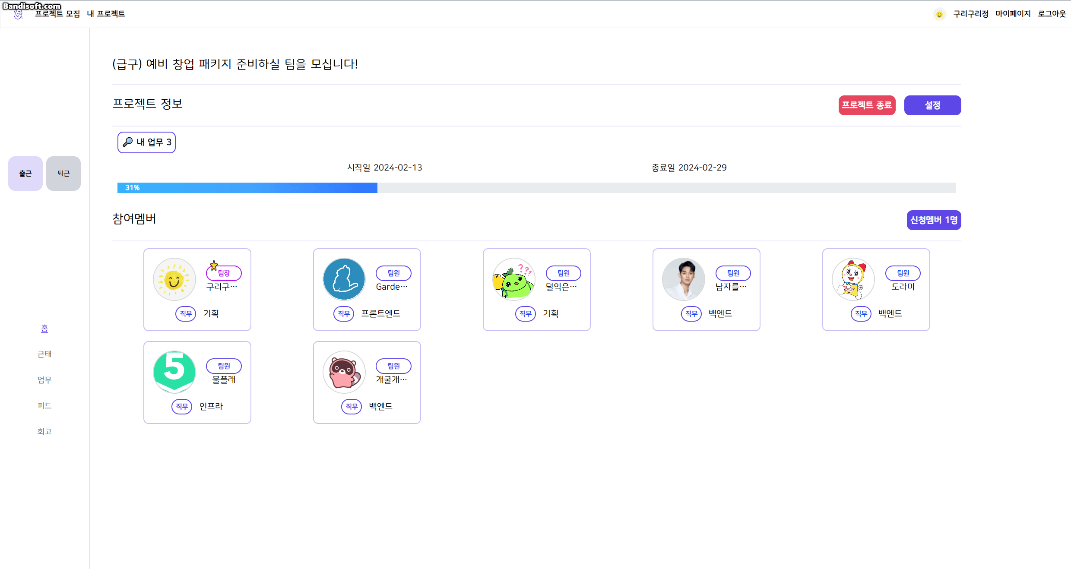Click the magnifier icon in 내 업무 3

click(128, 142)
